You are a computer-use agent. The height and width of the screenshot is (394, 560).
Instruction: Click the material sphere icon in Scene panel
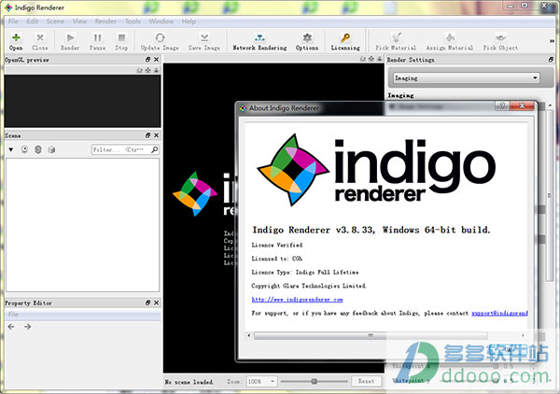click(x=38, y=149)
